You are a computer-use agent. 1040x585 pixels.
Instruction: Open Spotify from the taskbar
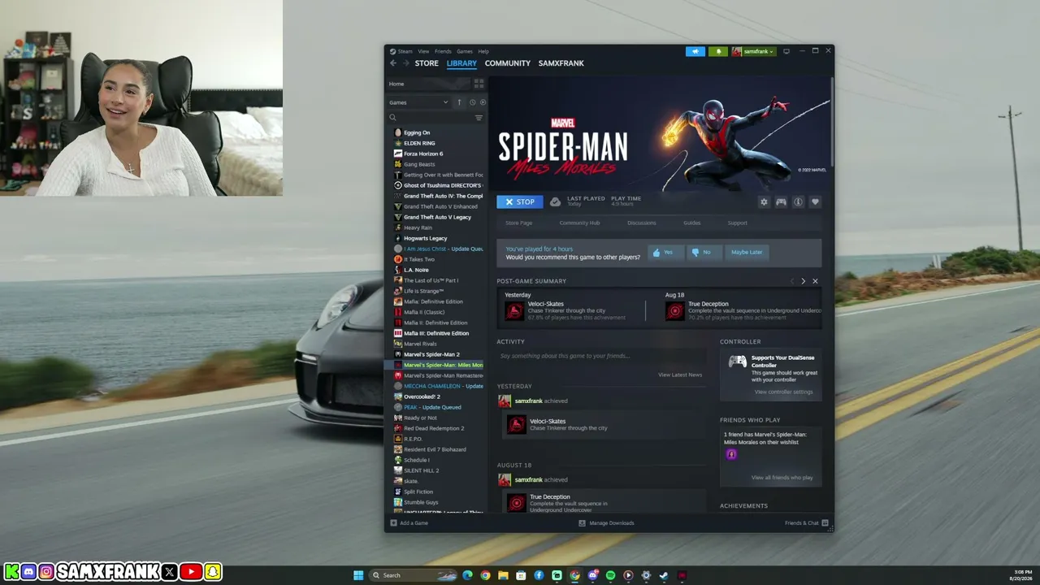click(610, 575)
